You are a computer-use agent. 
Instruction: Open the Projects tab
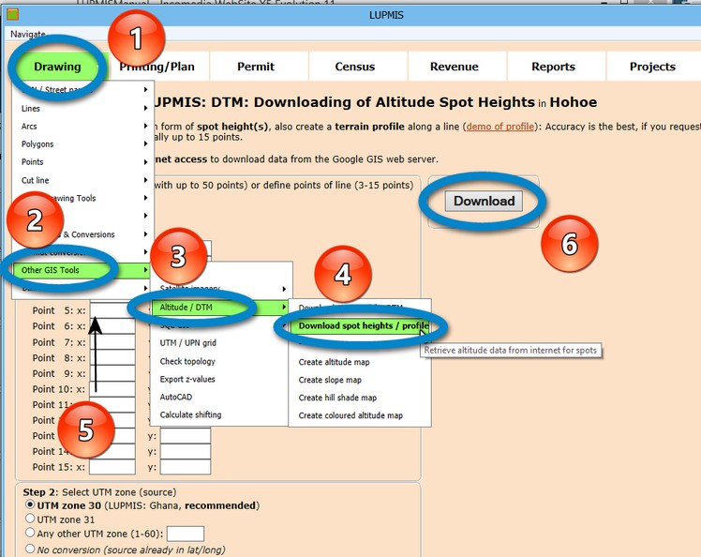click(652, 67)
